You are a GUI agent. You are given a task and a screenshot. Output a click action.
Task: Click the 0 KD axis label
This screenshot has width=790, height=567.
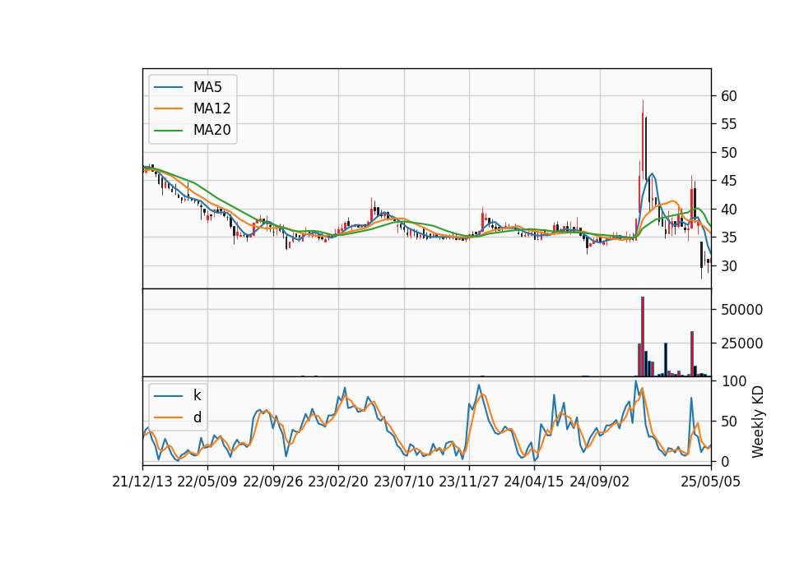724,461
